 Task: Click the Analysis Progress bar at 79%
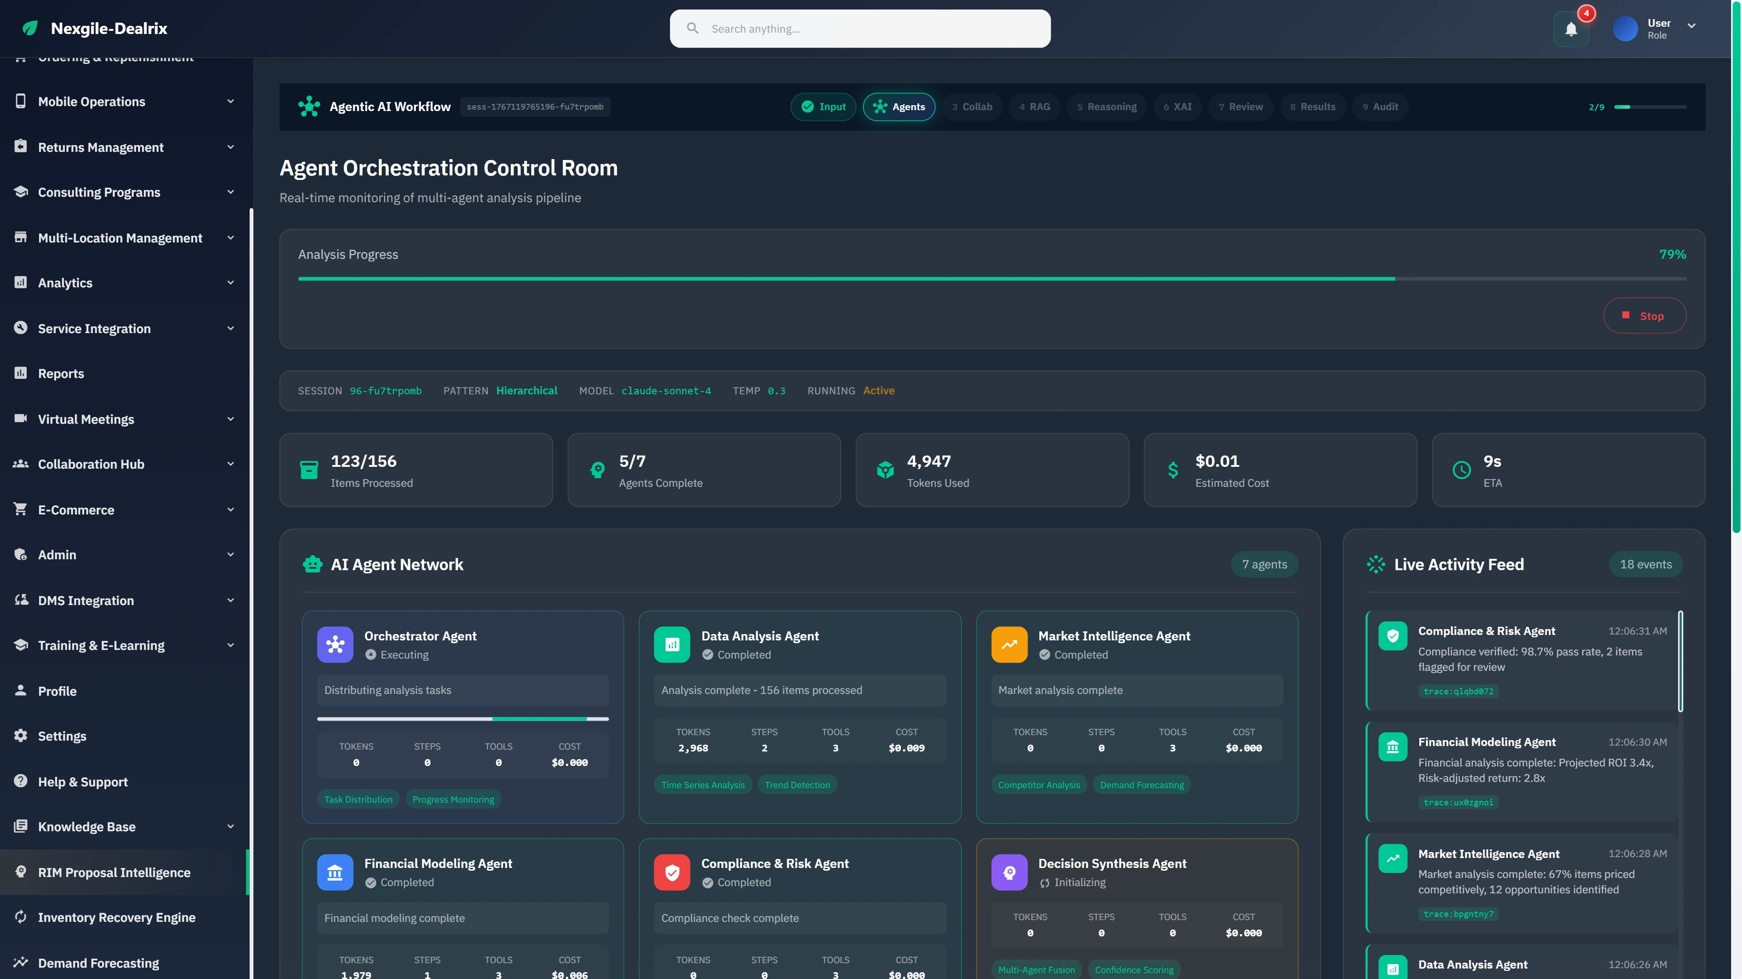(x=991, y=278)
